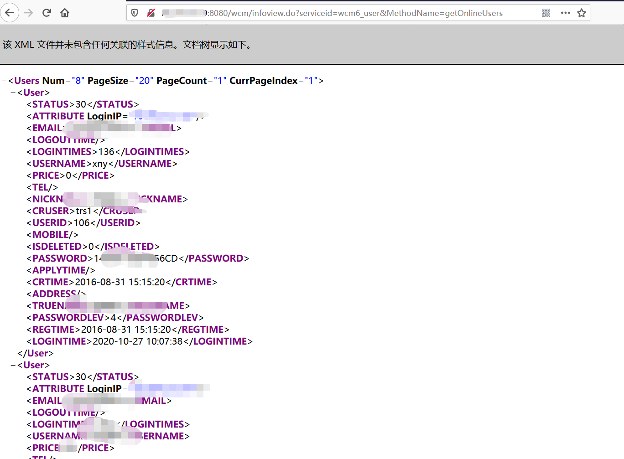Collapse the second User XML node

pyautogui.click(x=13, y=366)
